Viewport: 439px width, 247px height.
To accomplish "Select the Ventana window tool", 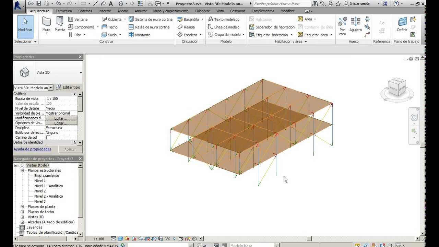I will coord(78,19).
